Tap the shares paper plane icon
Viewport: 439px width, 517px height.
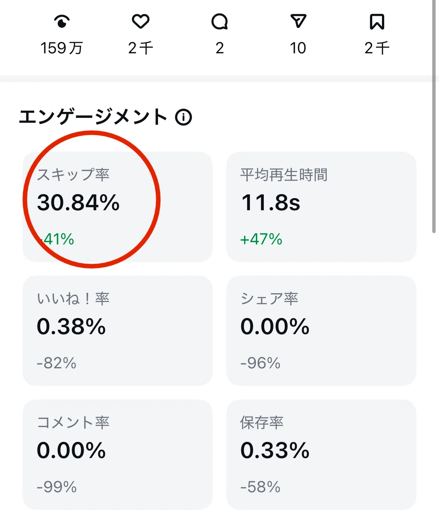pos(298,21)
